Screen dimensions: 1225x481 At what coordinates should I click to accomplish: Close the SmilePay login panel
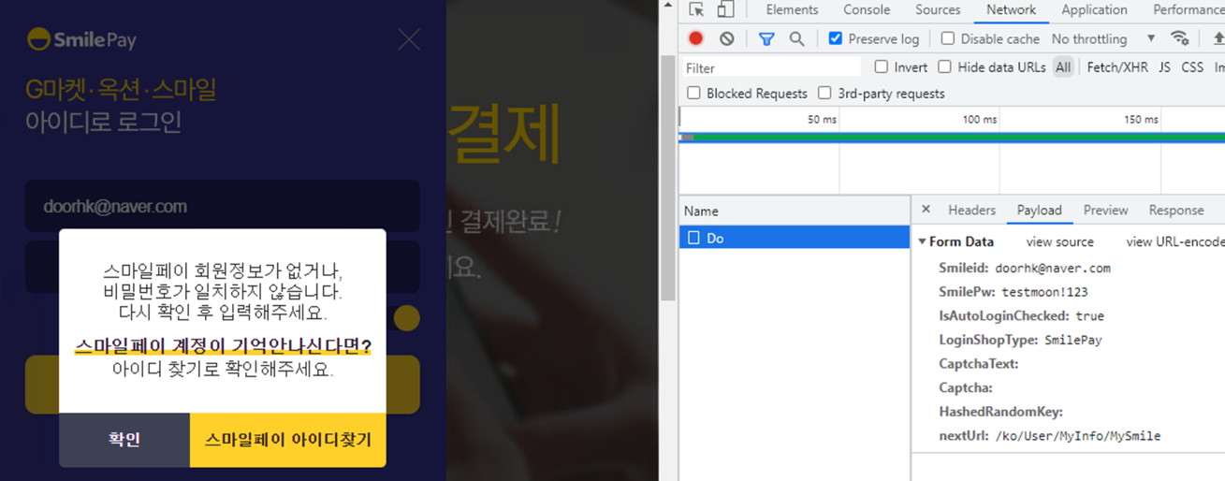point(409,39)
